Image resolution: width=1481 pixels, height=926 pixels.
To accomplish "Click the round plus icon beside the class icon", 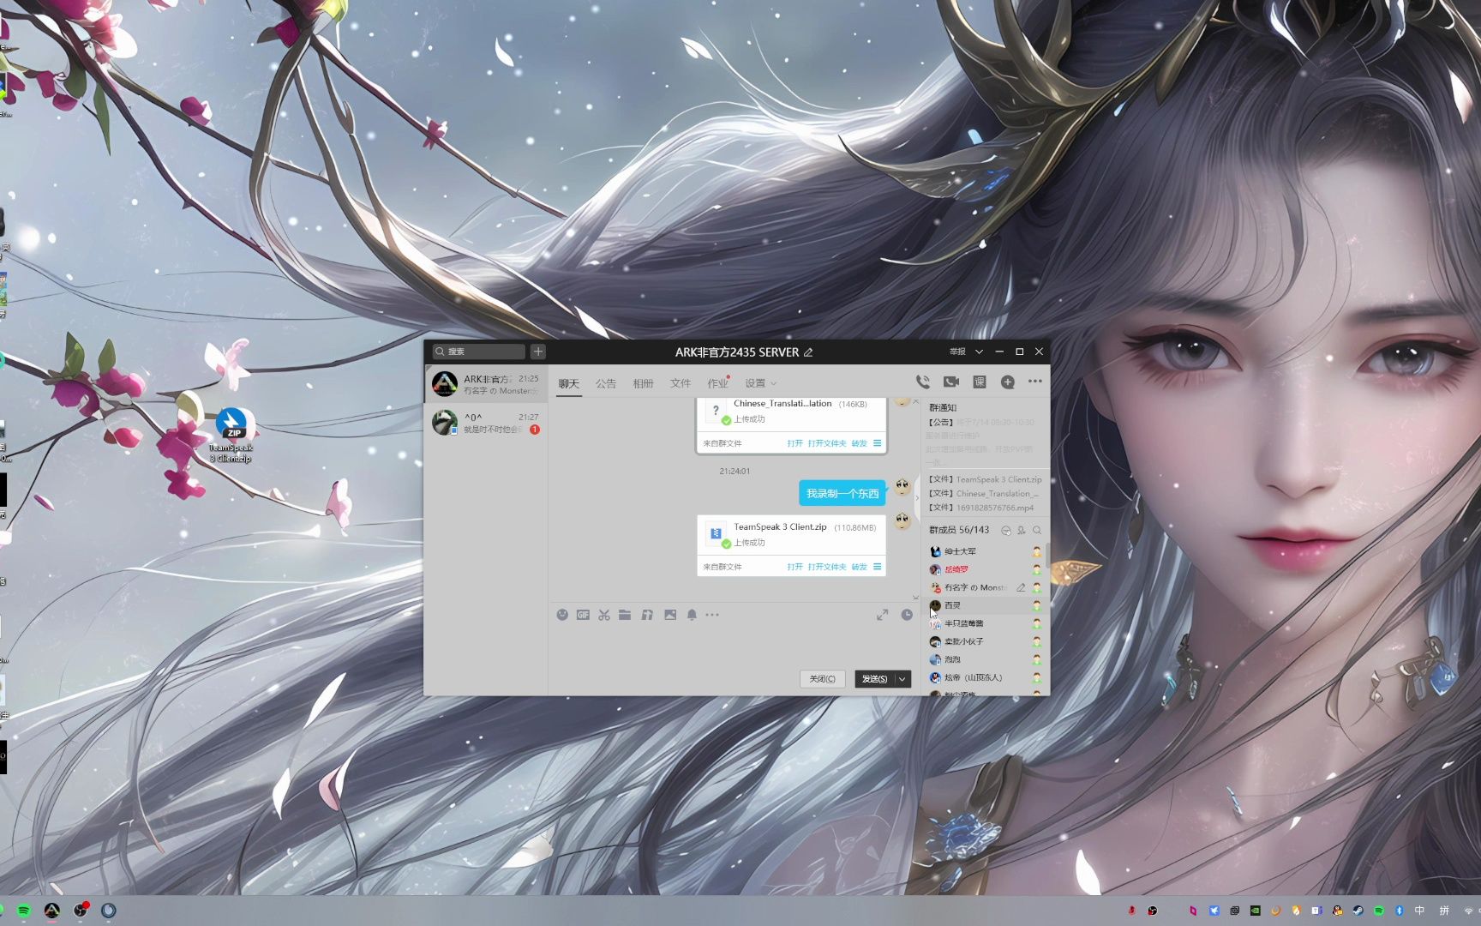I will (1008, 382).
